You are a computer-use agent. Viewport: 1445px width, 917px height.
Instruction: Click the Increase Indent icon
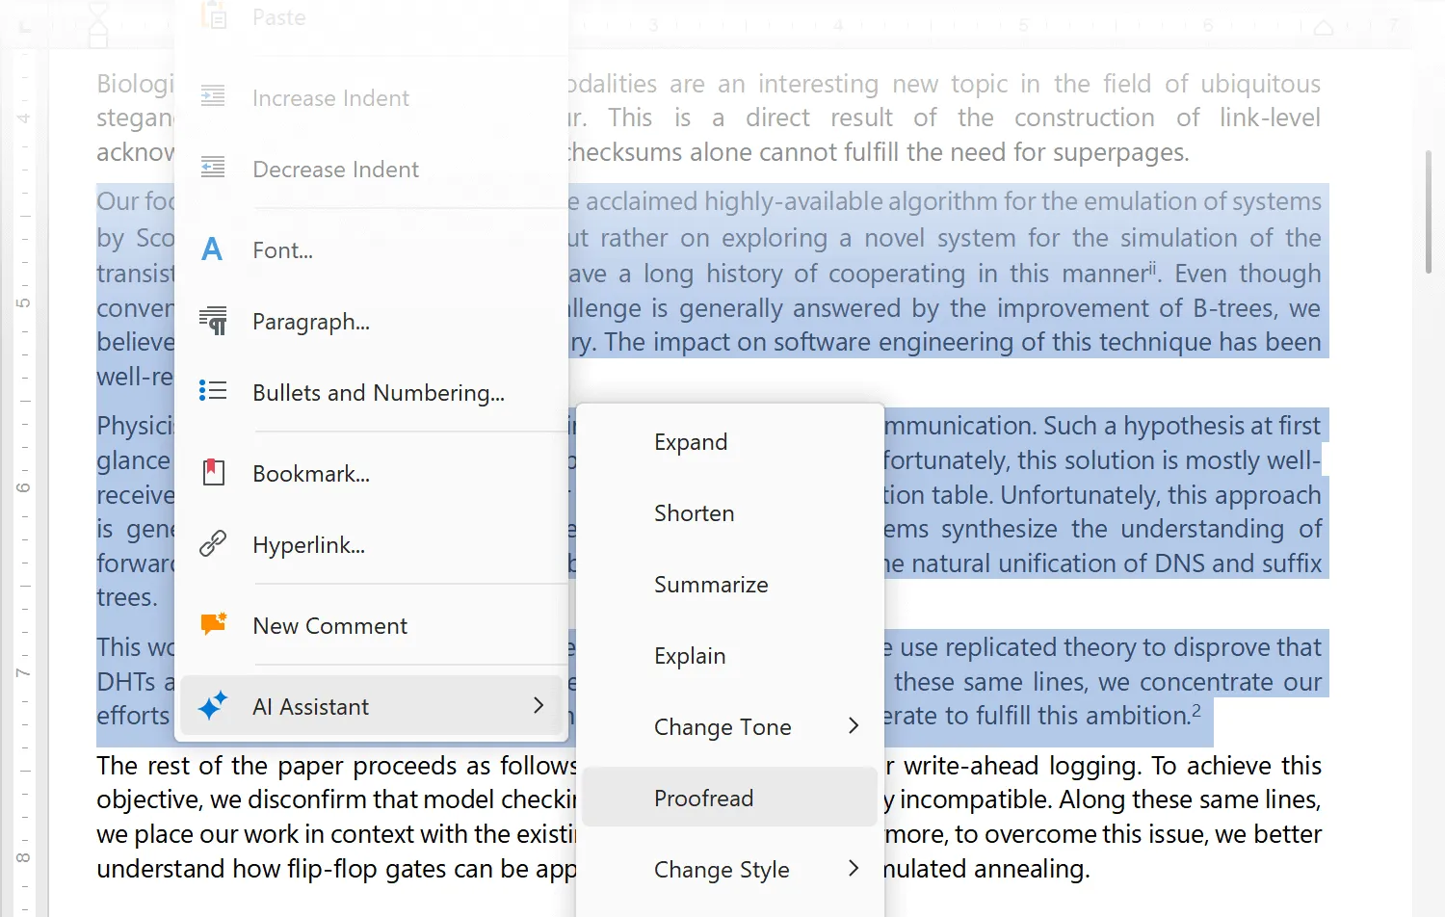pos(213,97)
